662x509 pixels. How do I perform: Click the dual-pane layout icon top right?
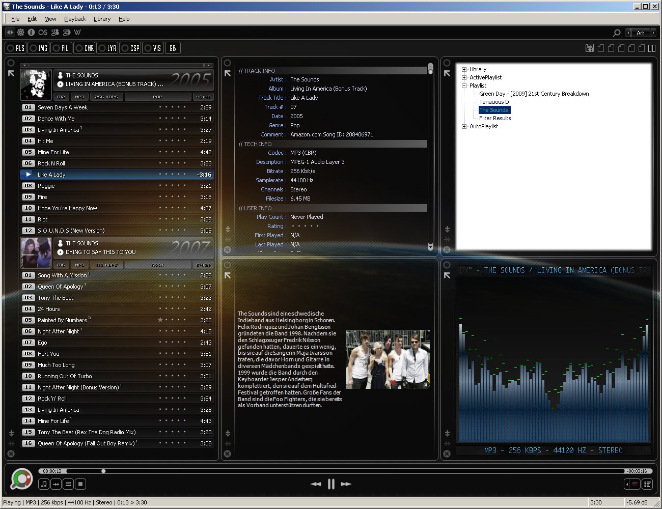click(652, 48)
